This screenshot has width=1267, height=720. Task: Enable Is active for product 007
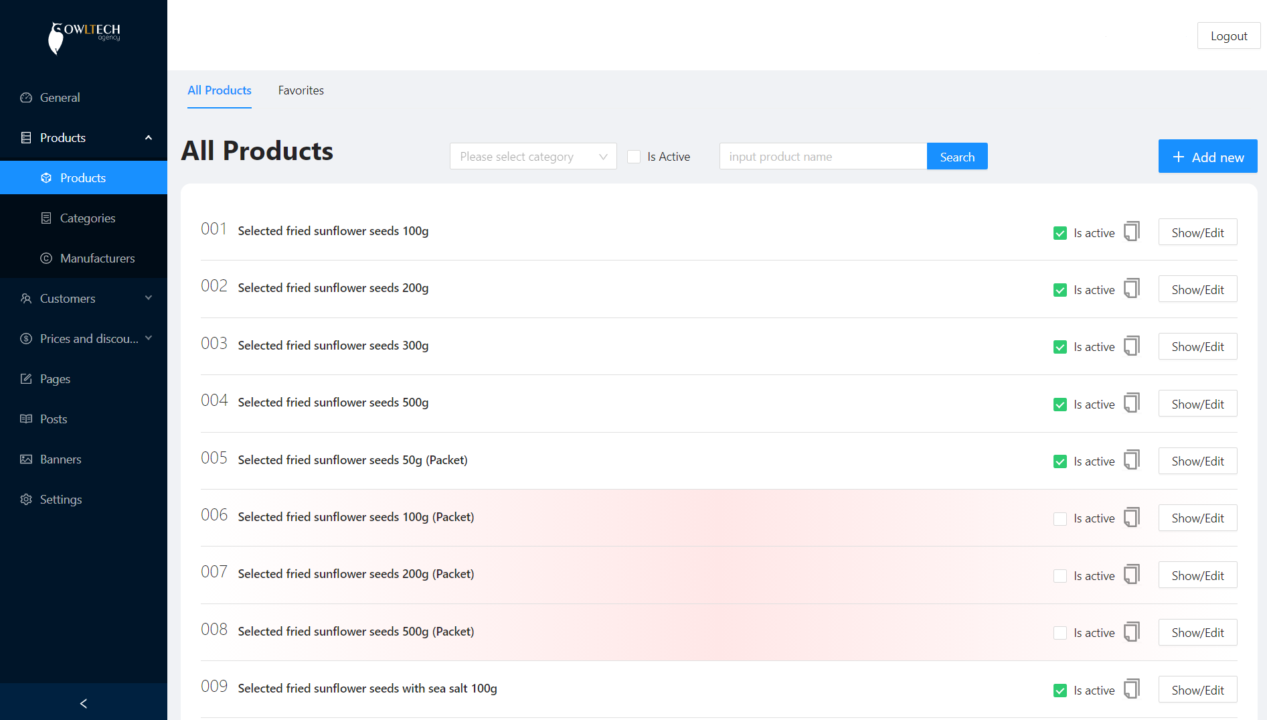(x=1060, y=576)
